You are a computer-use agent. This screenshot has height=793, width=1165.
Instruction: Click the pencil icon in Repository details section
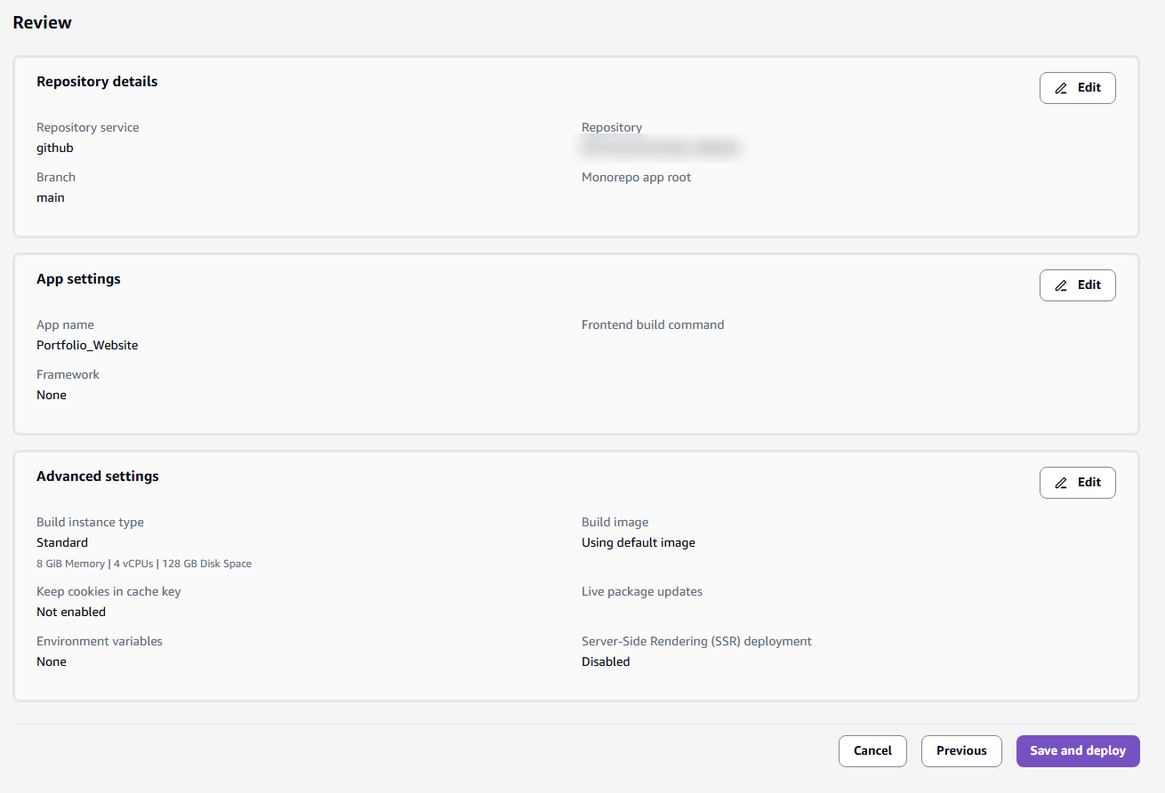coord(1060,87)
